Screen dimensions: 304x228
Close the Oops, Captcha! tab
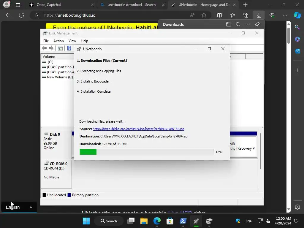click(93, 5)
